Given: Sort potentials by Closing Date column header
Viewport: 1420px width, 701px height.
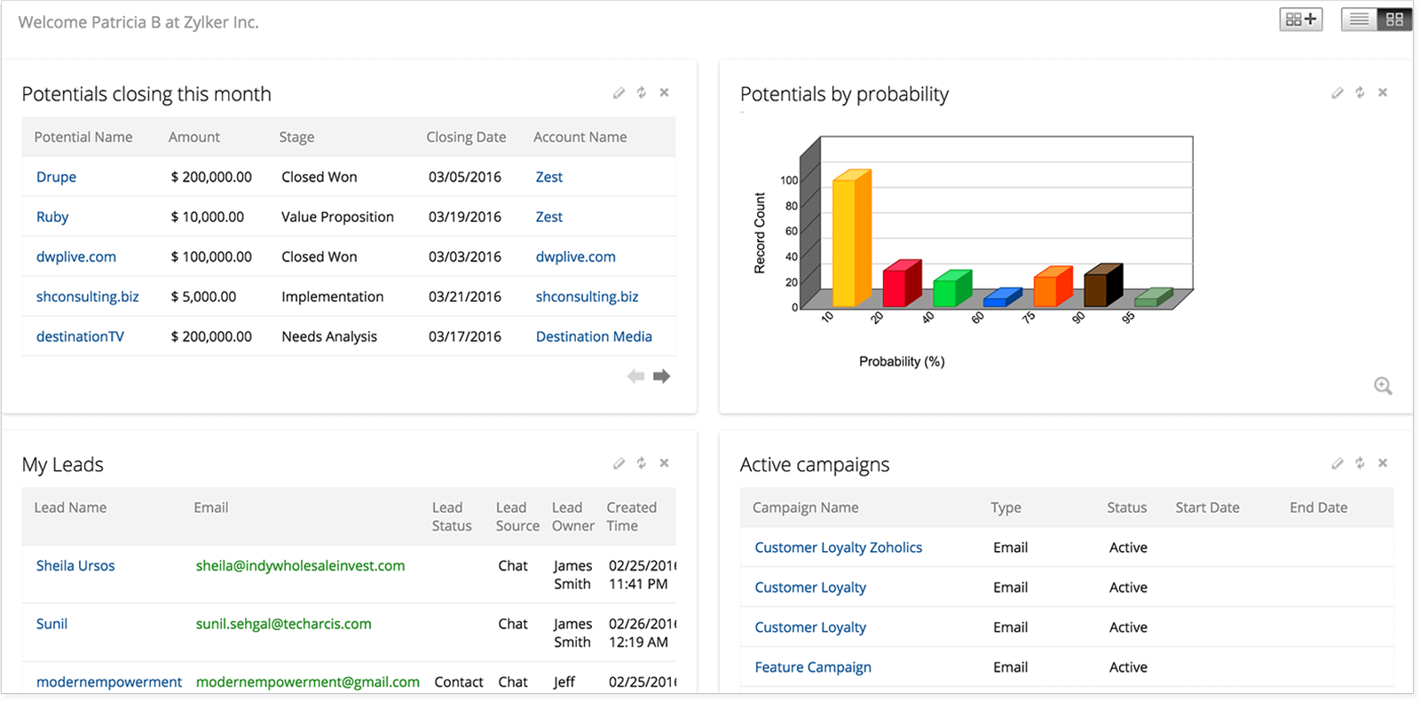Looking at the screenshot, I should 466,138.
